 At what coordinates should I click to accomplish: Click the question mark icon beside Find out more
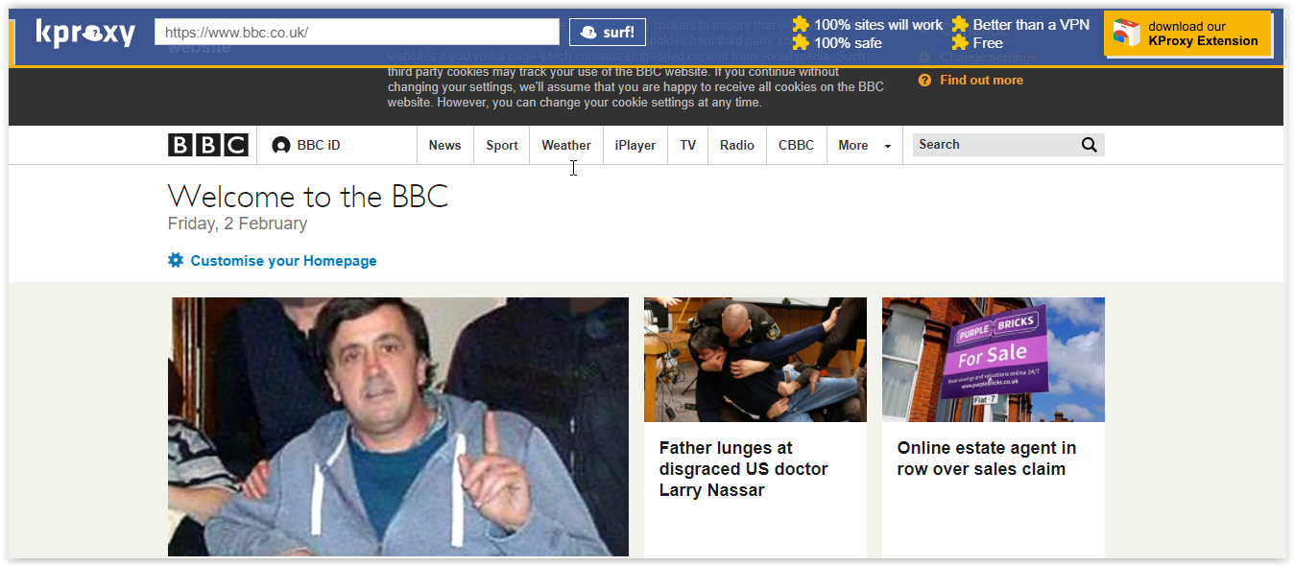(925, 81)
